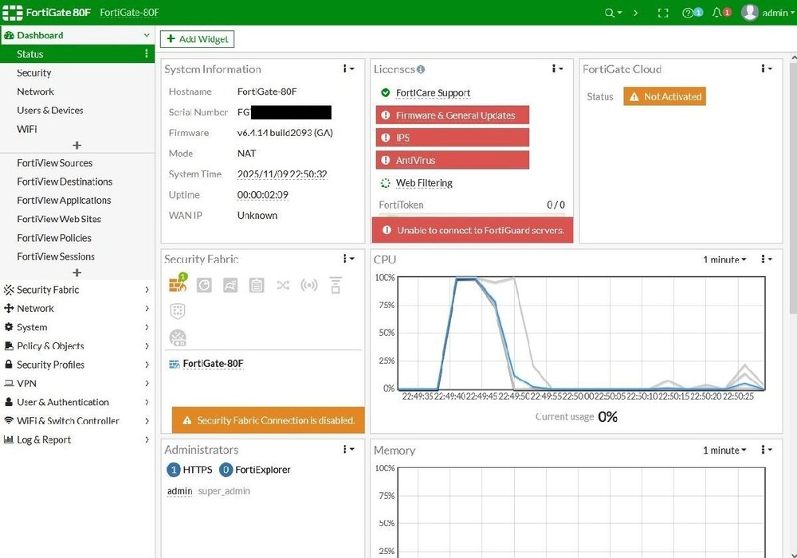Click the FortiGate-80F fabric device link

[x=213, y=364]
